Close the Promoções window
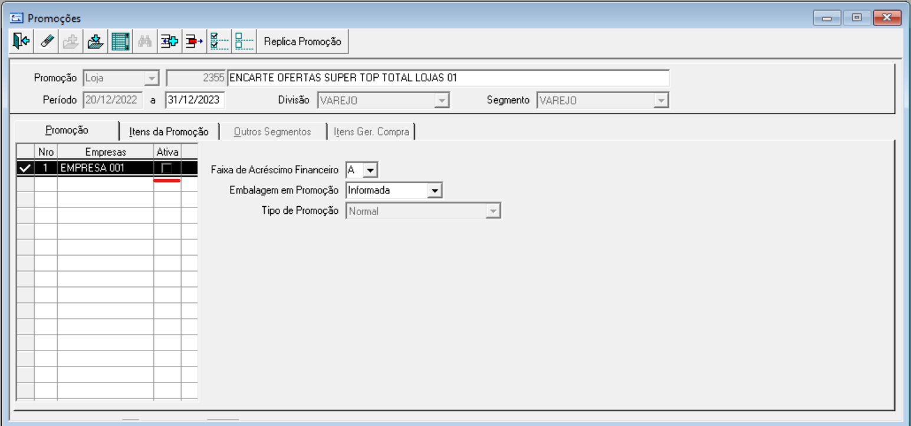Image resolution: width=911 pixels, height=426 pixels. pyautogui.click(x=887, y=19)
